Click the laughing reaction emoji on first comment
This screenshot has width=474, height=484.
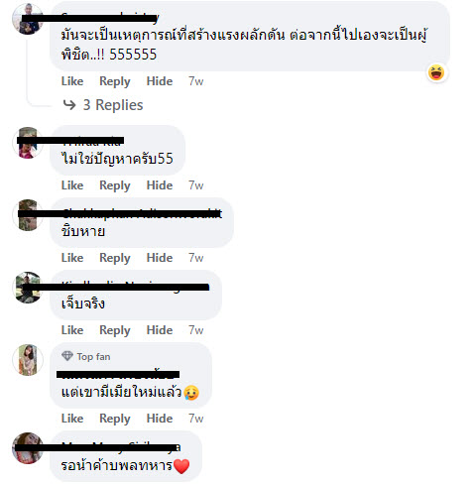(436, 72)
